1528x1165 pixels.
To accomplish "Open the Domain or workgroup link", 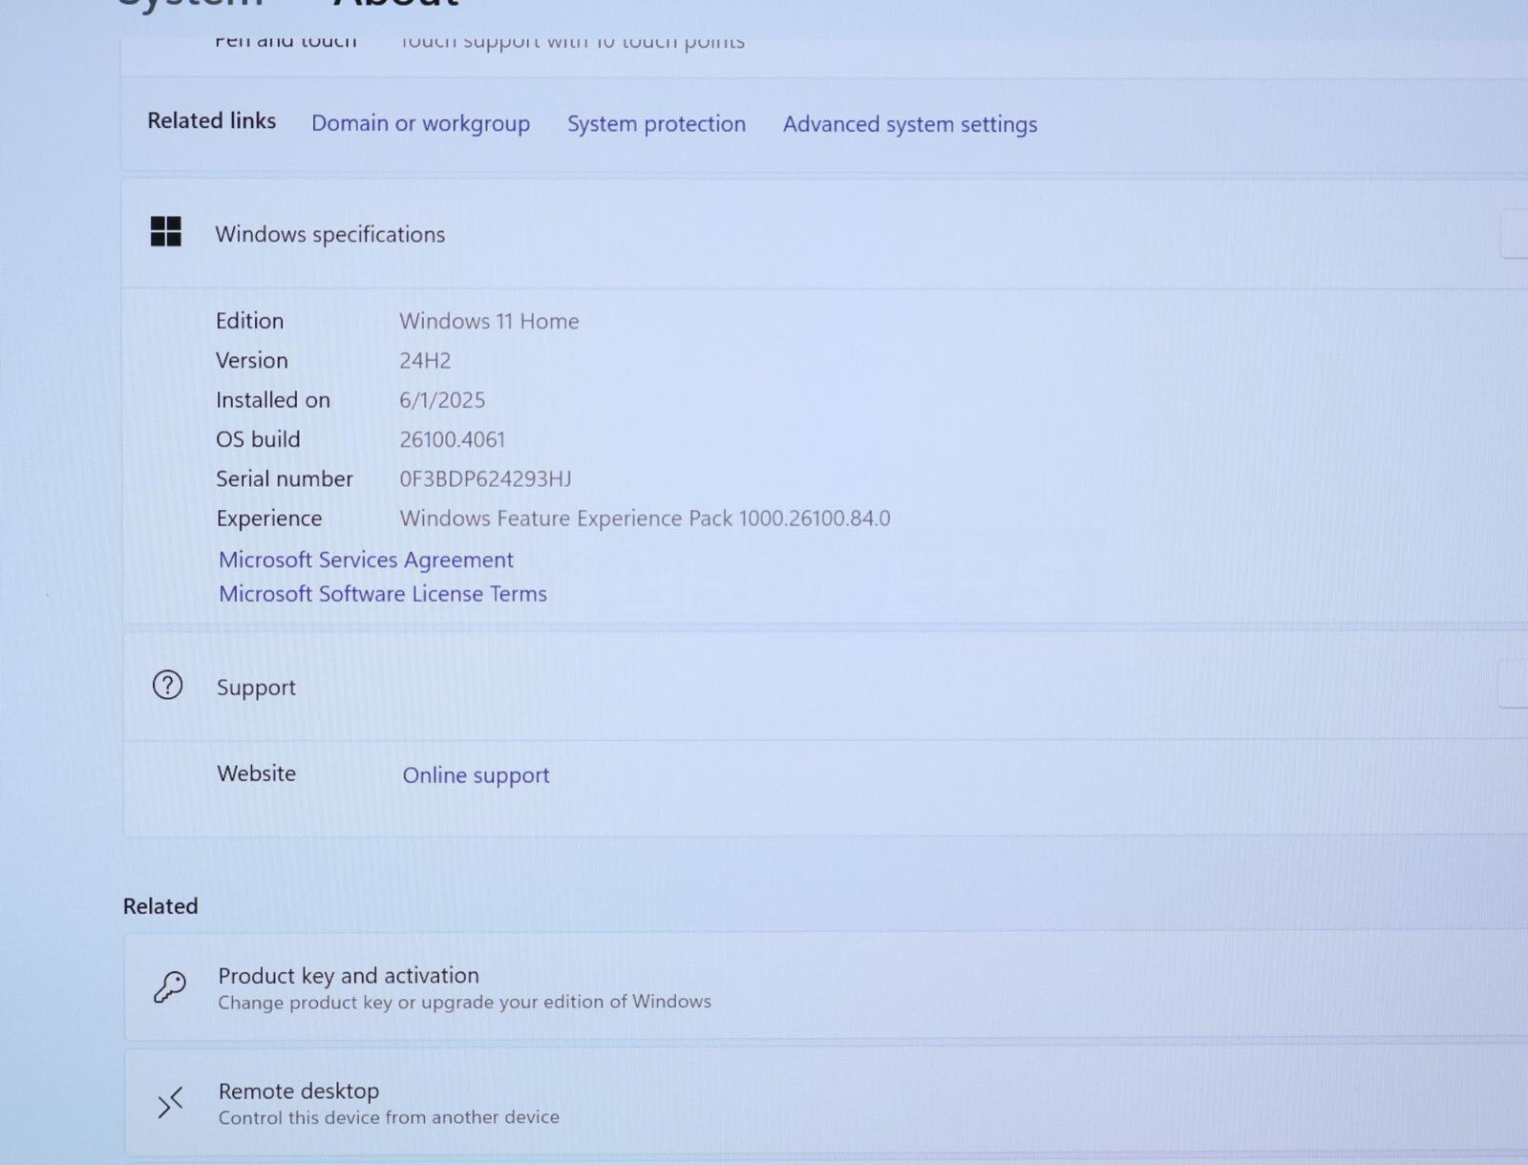I will click(x=420, y=124).
